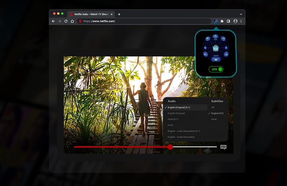Image resolution: width=287 pixels, height=186 pixels.
Task: Click the browser forward arrow
Action: pos(60,21)
